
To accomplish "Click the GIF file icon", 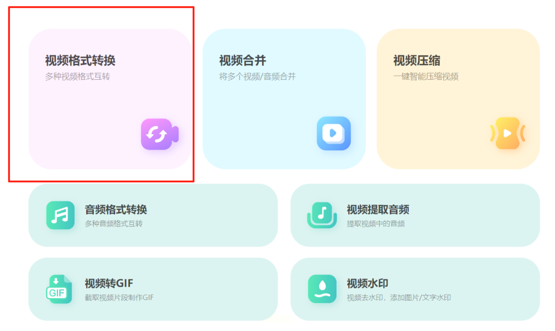I will (59, 289).
